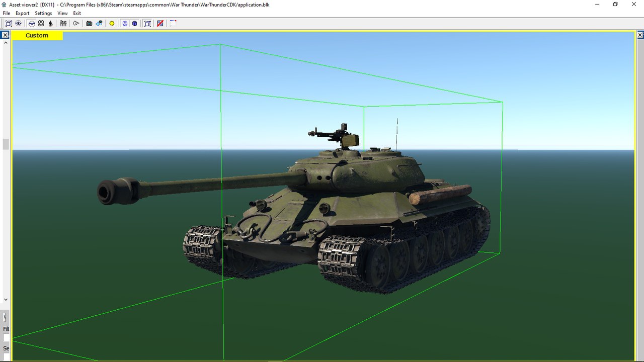Click the play arrow camera icon
The image size is (644, 362).
tap(76, 23)
